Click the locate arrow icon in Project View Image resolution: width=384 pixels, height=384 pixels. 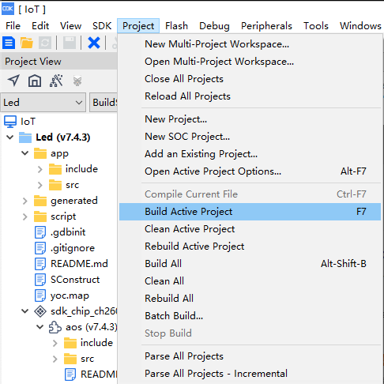pos(13,81)
